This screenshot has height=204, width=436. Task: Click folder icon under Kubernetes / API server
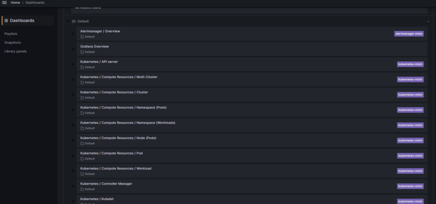coord(82,68)
